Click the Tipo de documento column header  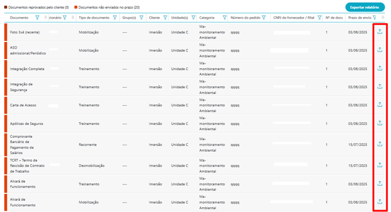94,18
